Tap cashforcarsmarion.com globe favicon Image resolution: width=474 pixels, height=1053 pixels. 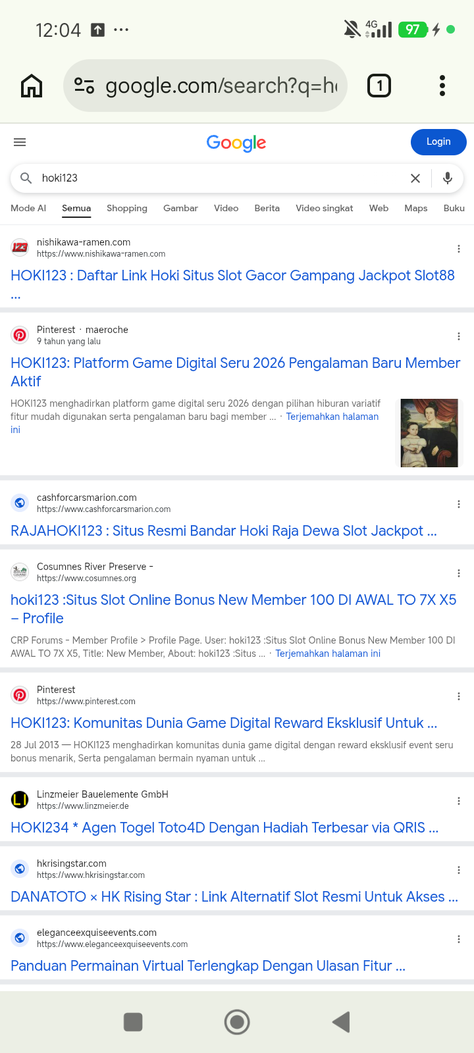click(20, 503)
